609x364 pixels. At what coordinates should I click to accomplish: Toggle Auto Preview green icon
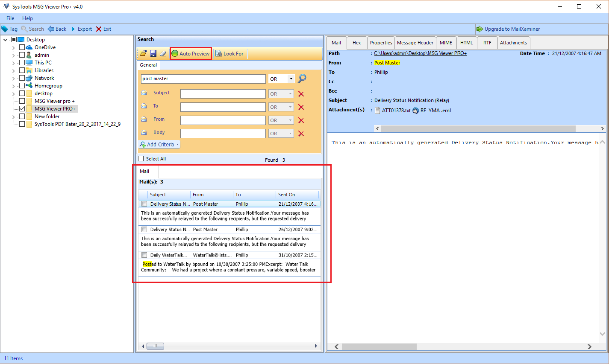pyautogui.click(x=175, y=54)
